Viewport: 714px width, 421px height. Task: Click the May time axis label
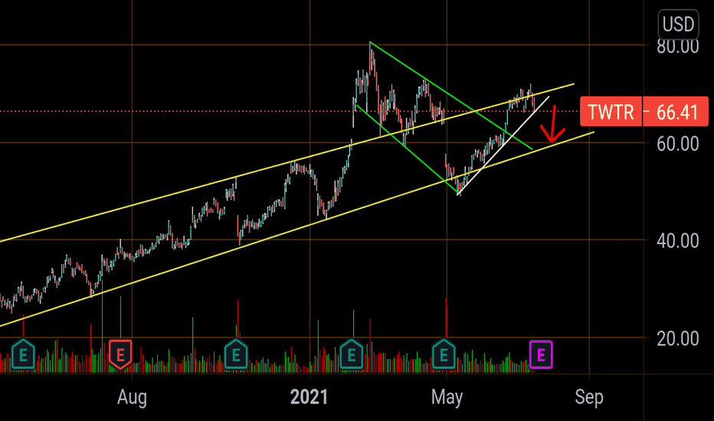click(447, 397)
